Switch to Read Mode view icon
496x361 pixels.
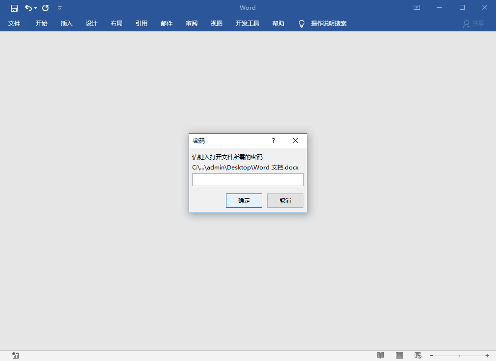(x=380, y=355)
